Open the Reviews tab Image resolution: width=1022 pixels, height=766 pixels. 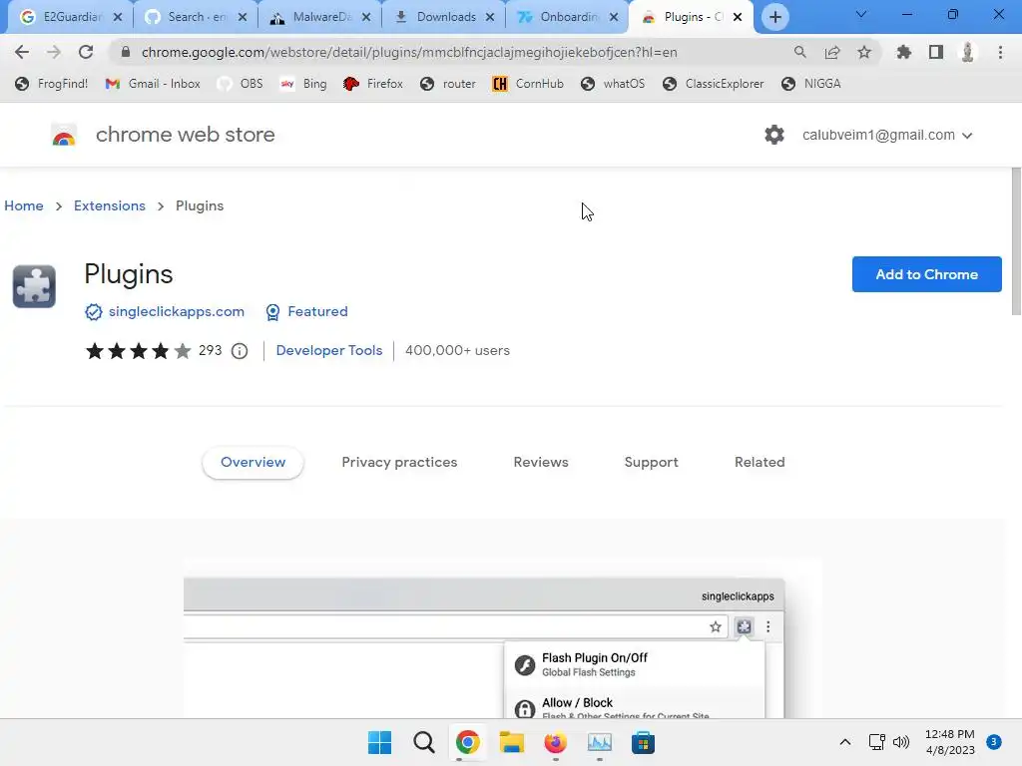click(x=541, y=463)
